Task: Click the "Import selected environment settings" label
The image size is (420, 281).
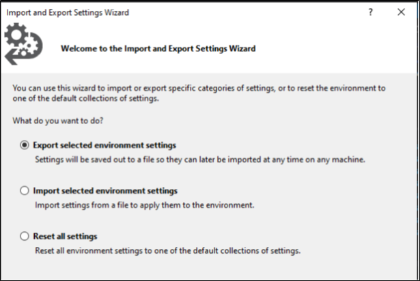Action: (x=106, y=191)
